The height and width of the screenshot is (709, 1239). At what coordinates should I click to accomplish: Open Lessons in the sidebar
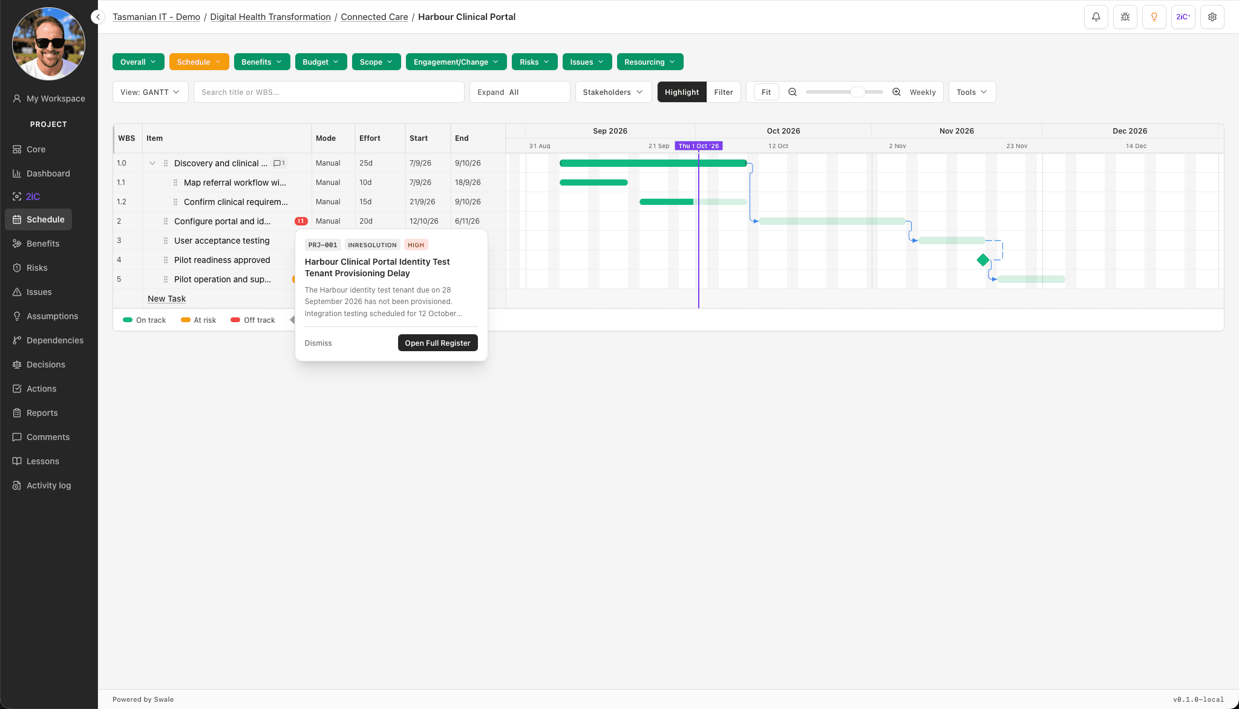42,461
